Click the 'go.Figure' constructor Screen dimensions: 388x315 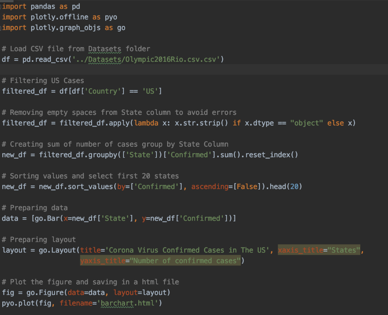click(x=45, y=293)
